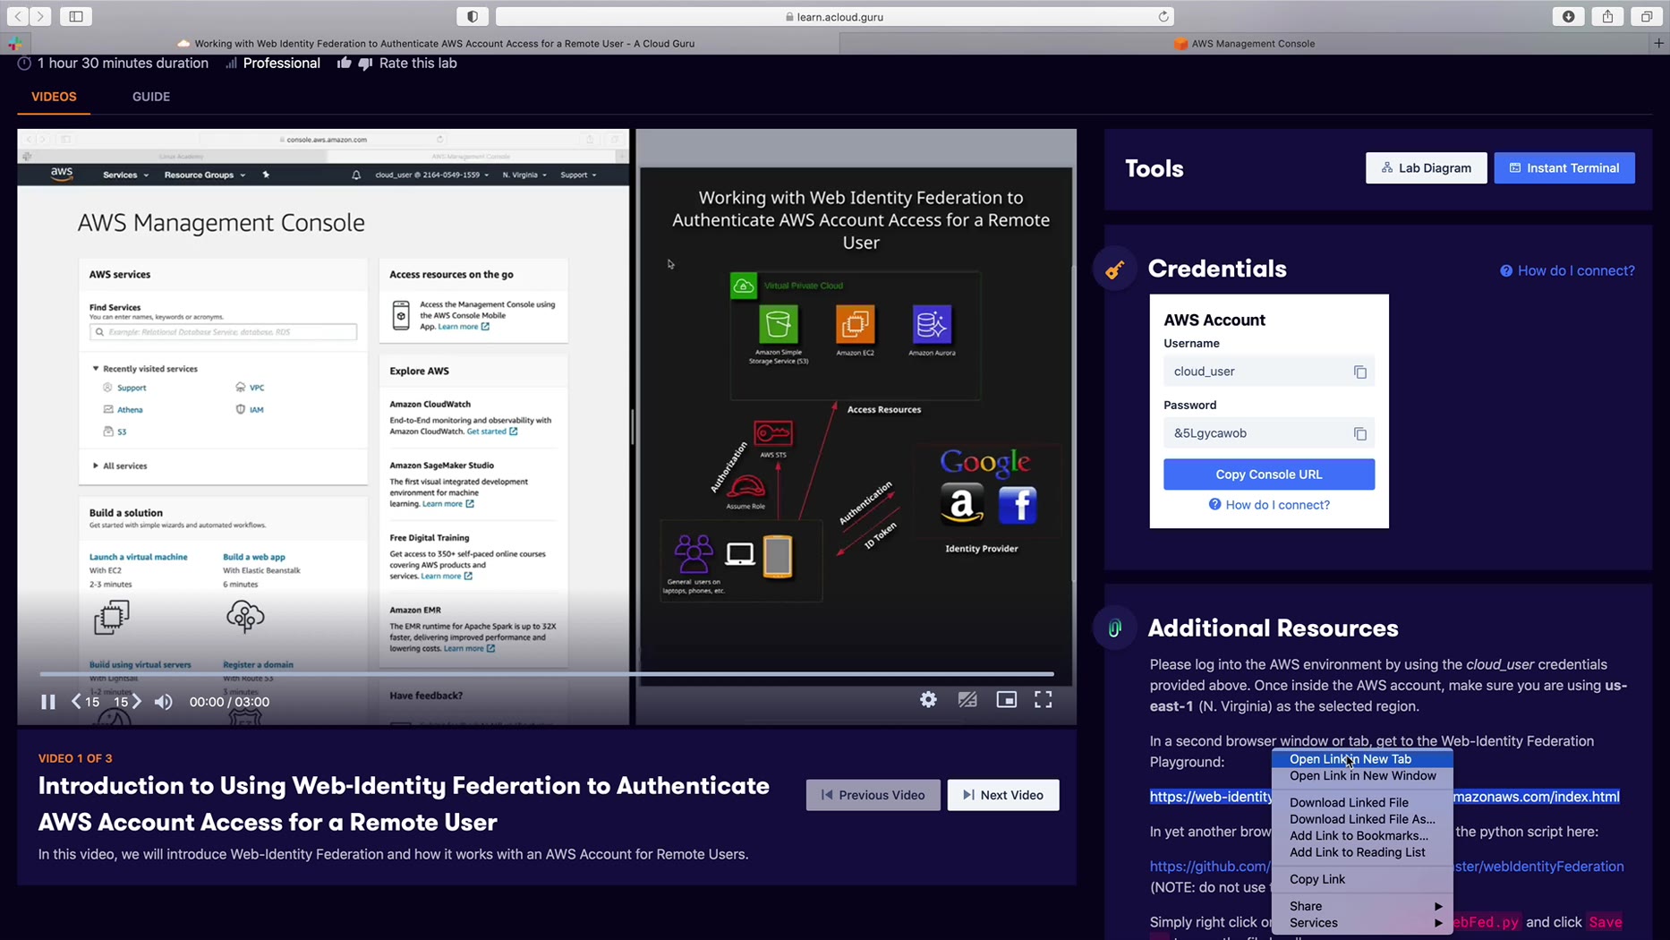1670x940 pixels.
Task: Mute the video volume
Action: coord(164,702)
